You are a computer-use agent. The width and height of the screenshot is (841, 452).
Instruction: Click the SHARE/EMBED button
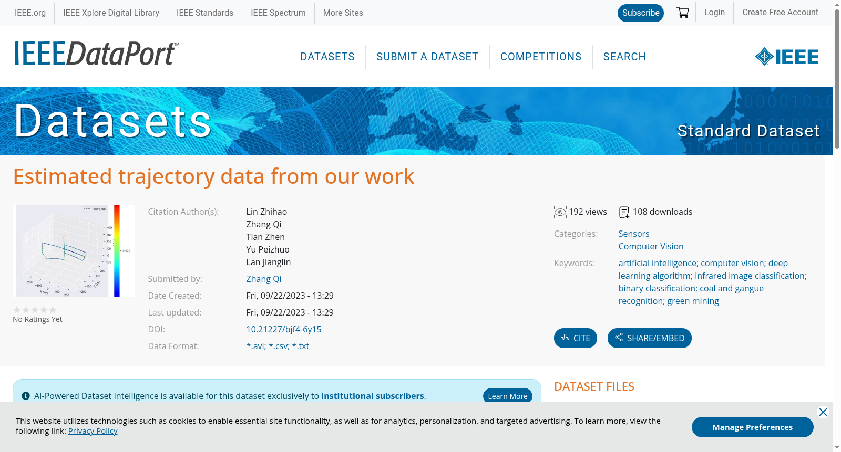(x=650, y=338)
